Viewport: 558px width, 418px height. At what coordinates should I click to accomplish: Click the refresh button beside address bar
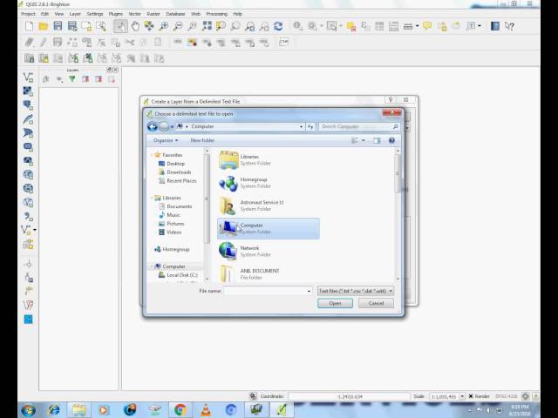coord(310,126)
